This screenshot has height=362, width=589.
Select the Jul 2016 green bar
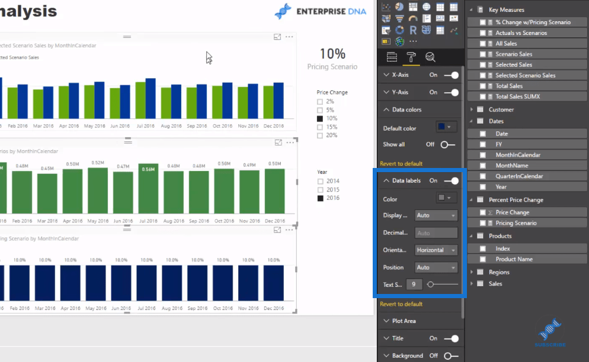click(x=148, y=188)
